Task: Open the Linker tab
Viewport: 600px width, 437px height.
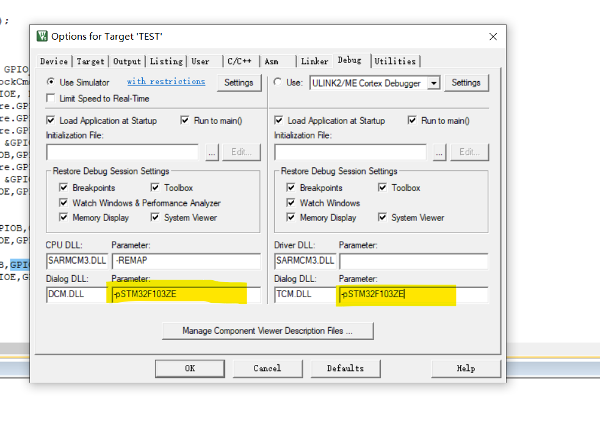Action: click(x=314, y=62)
